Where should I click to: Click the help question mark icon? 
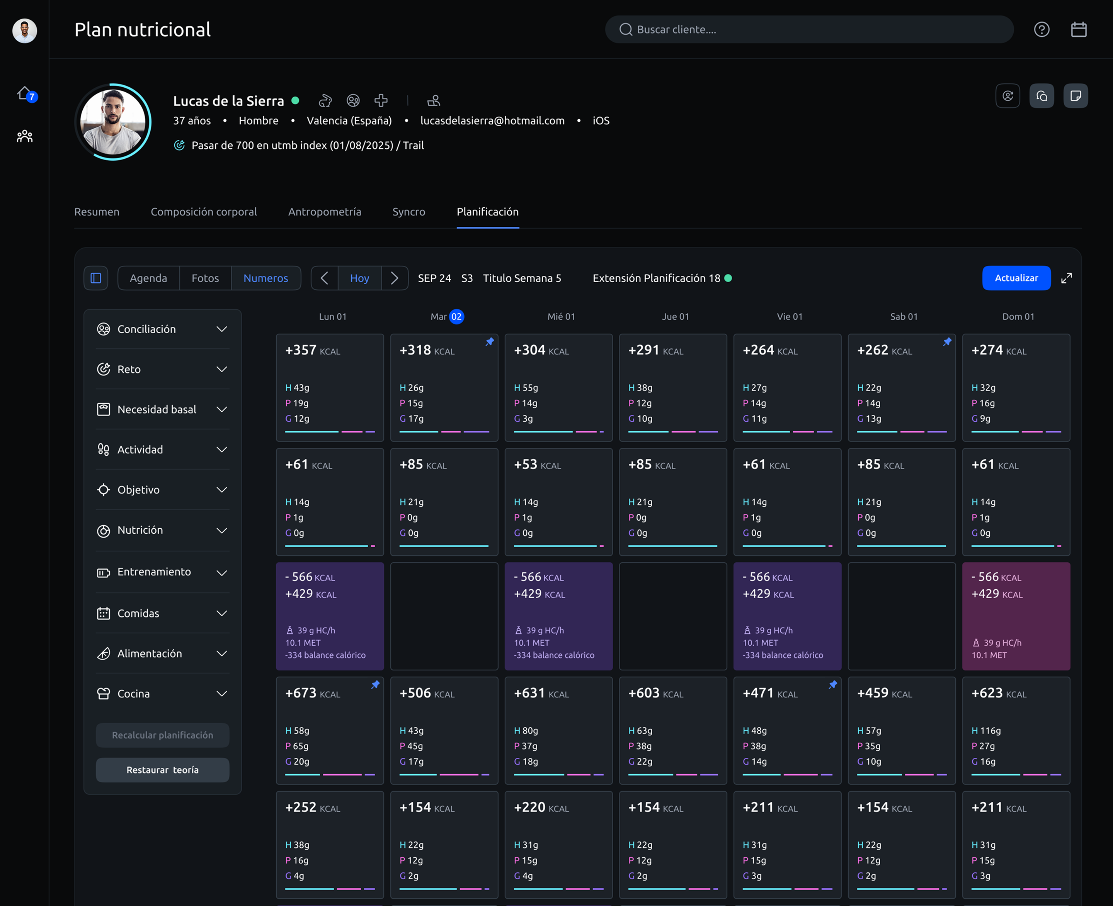(1042, 29)
